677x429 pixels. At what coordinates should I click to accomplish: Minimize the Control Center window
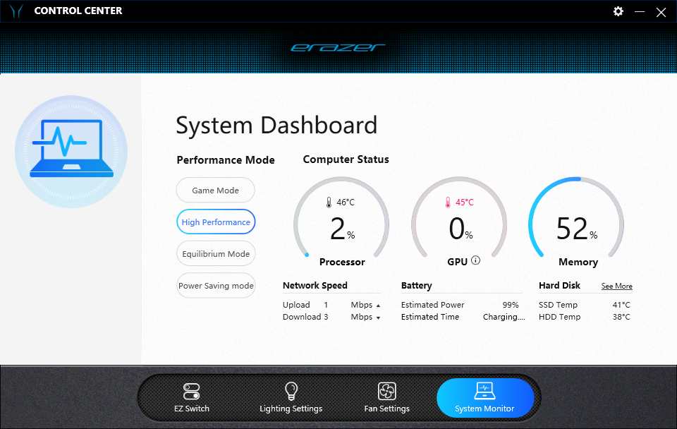click(x=640, y=12)
